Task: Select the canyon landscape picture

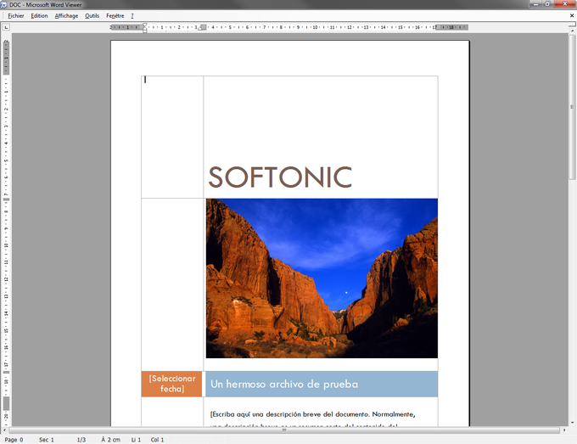Action: [x=322, y=278]
